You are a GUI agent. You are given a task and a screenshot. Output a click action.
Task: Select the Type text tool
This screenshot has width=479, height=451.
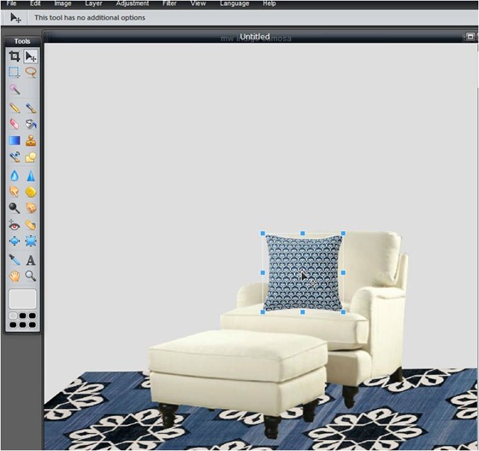(31, 260)
